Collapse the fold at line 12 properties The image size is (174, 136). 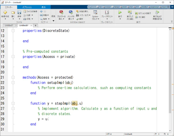tap(13, 31)
